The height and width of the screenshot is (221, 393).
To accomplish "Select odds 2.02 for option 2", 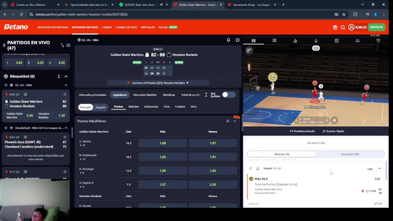I will [57, 63].
